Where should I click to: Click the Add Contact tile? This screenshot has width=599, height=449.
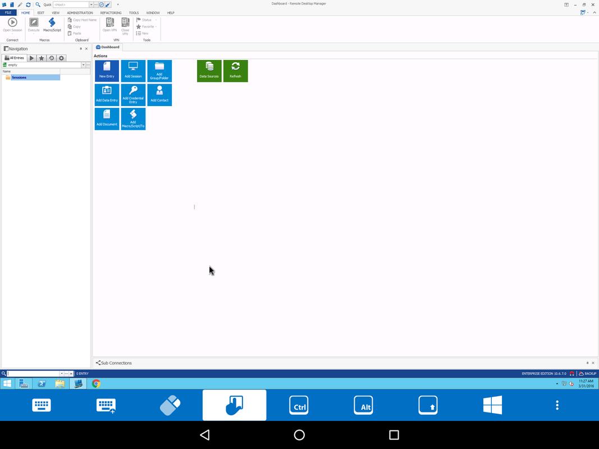159,95
